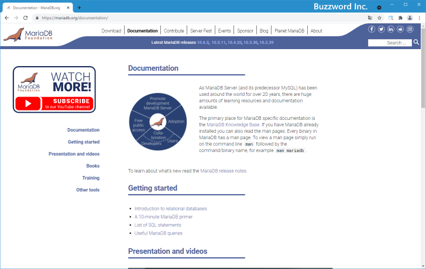Open the Chrome extensions puzzle icon

(x=400, y=18)
